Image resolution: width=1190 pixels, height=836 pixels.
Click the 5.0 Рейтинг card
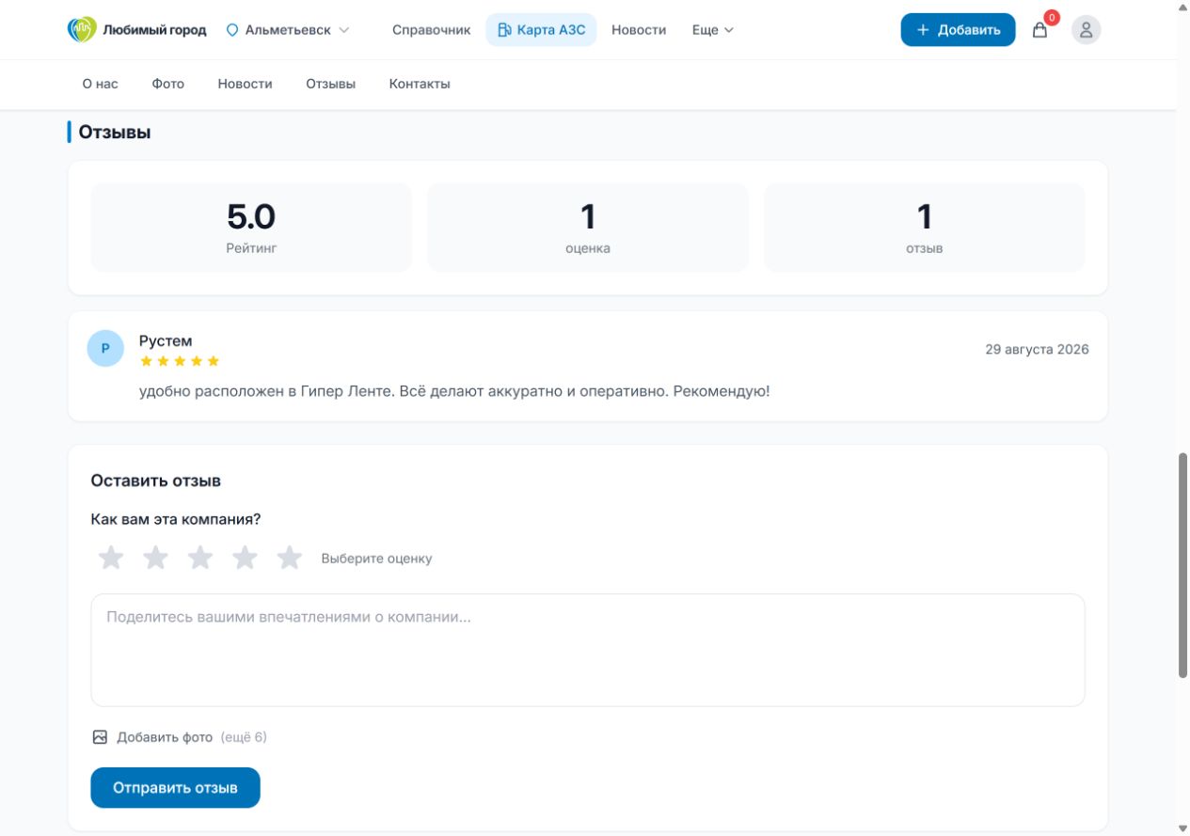[x=251, y=228]
